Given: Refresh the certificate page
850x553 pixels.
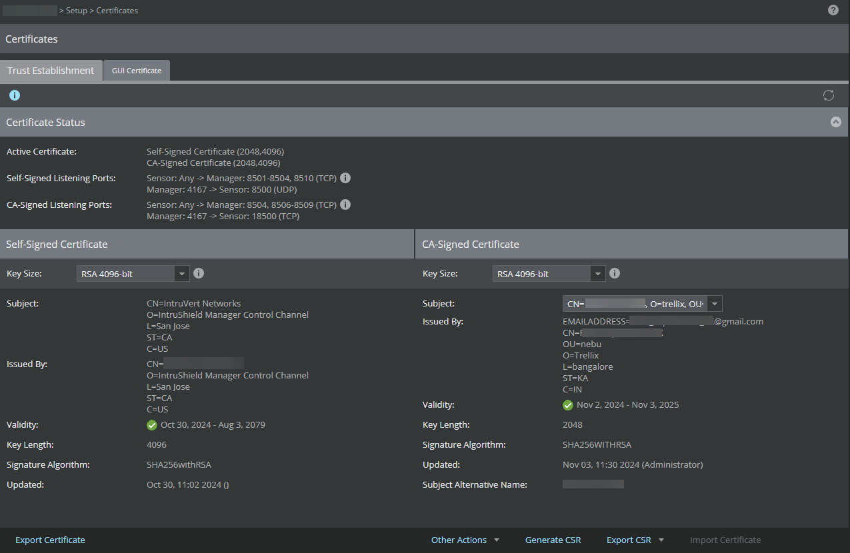Looking at the screenshot, I should point(829,95).
